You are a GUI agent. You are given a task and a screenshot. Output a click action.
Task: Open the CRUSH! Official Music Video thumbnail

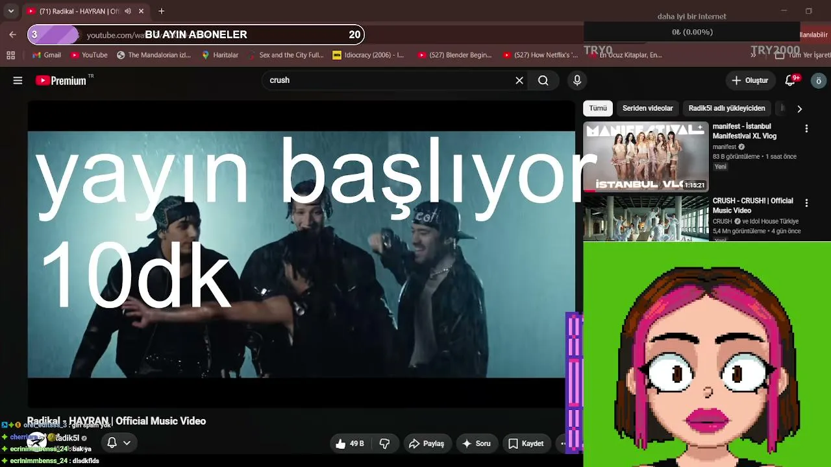point(645,219)
